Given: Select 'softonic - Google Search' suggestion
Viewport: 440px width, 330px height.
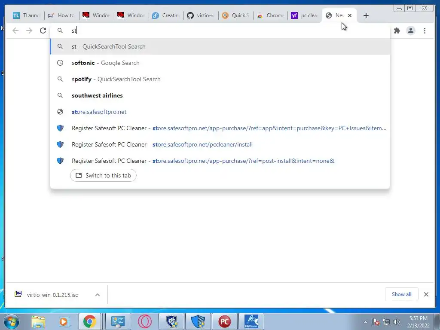Looking at the screenshot, I should [x=220, y=63].
